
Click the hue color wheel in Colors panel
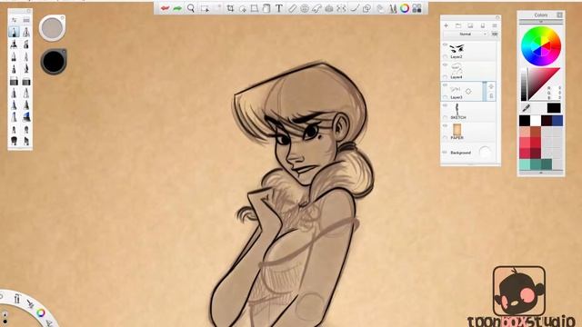coord(541,46)
